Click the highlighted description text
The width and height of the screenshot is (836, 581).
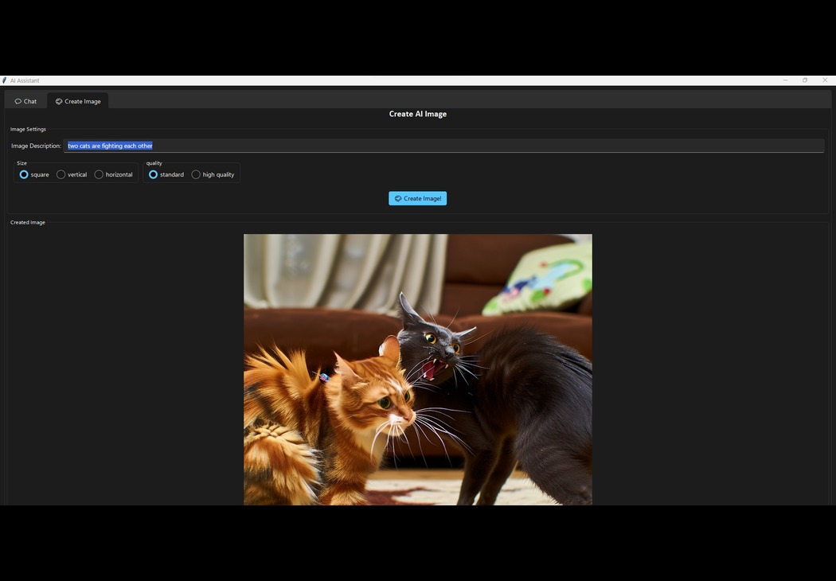(x=109, y=146)
